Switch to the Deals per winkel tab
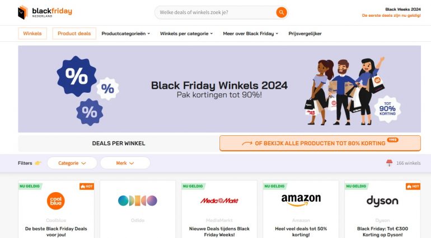This screenshot has height=238, width=431. 119,143
